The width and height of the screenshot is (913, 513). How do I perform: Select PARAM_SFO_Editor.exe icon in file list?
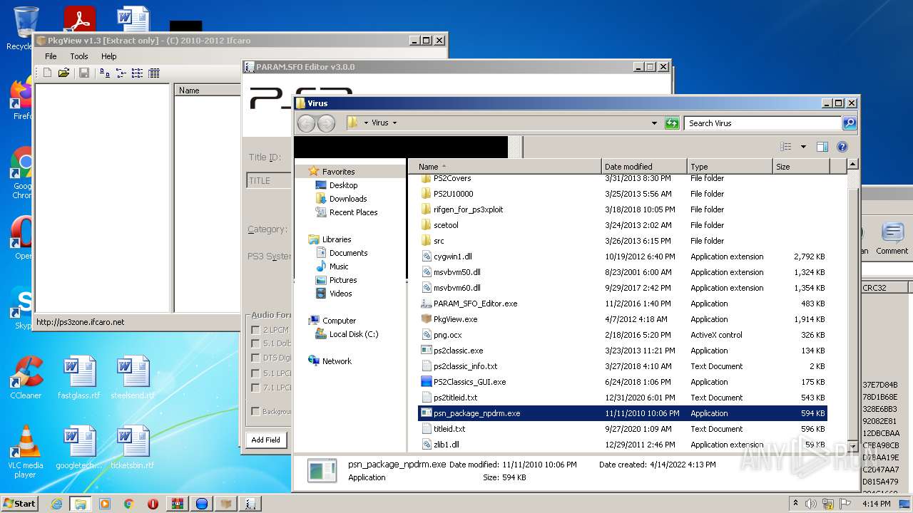(x=427, y=304)
